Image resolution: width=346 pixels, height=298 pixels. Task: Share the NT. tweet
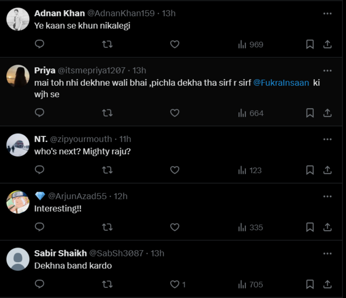coord(327,169)
